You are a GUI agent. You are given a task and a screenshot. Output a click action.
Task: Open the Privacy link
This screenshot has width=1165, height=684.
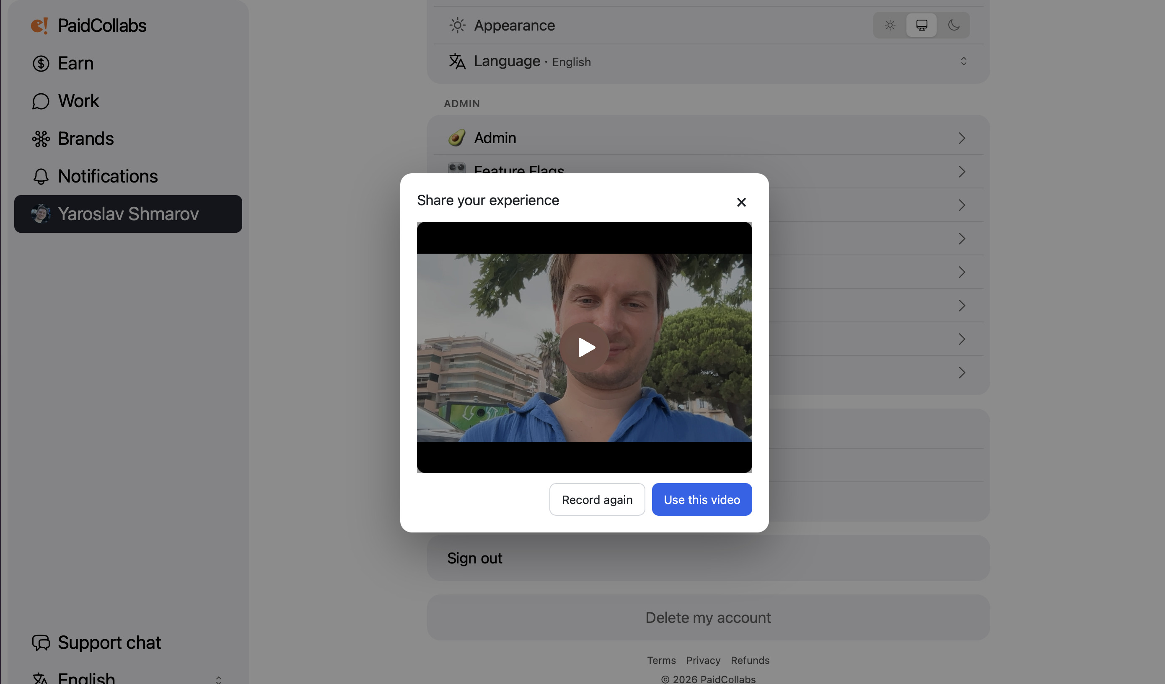[703, 661]
